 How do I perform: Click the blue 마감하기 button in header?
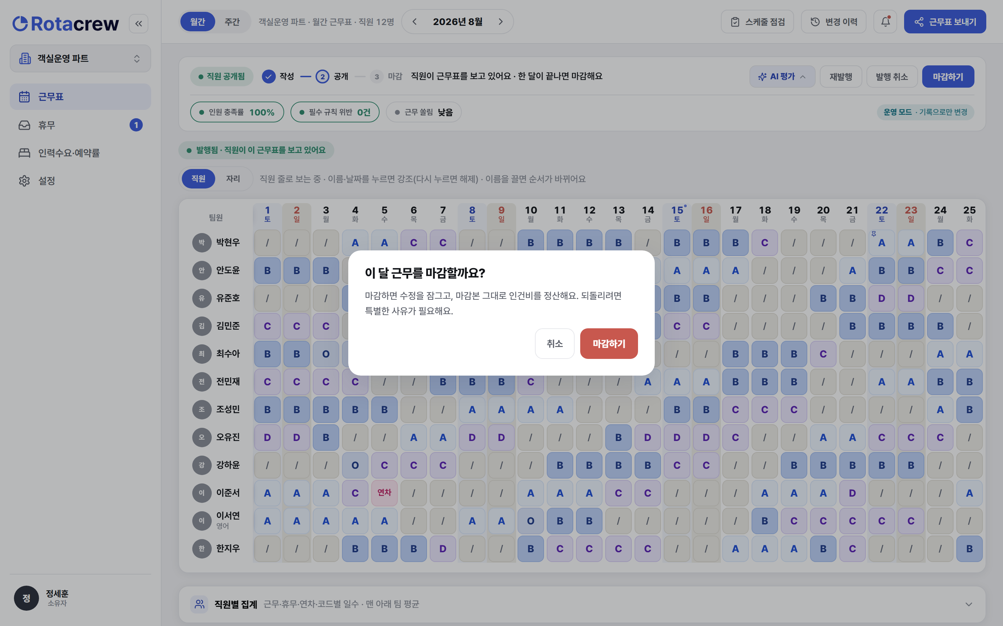[948, 77]
